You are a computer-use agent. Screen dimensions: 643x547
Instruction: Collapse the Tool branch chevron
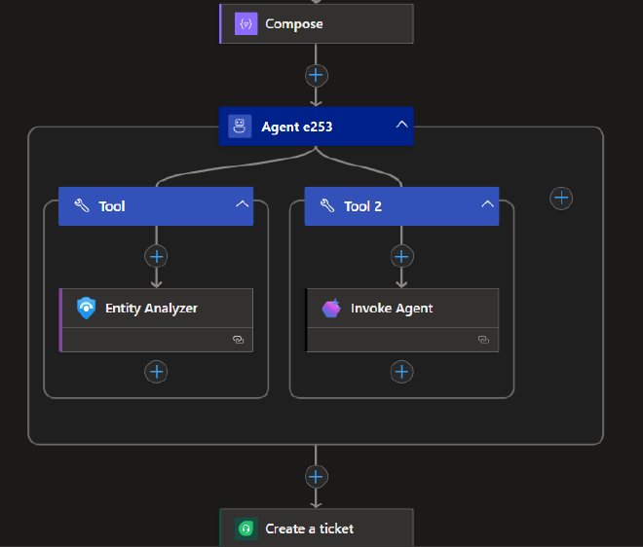[242, 204]
